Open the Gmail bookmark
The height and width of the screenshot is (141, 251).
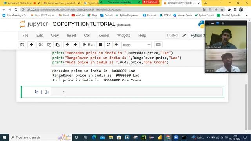(64, 16)
